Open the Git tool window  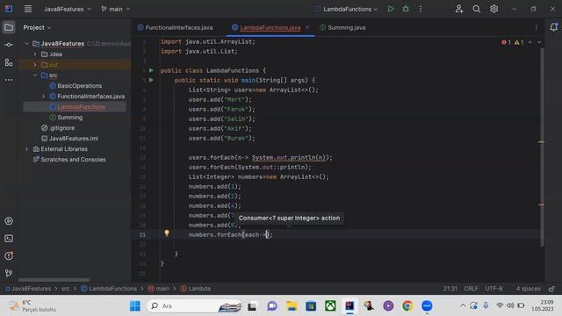click(x=9, y=273)
